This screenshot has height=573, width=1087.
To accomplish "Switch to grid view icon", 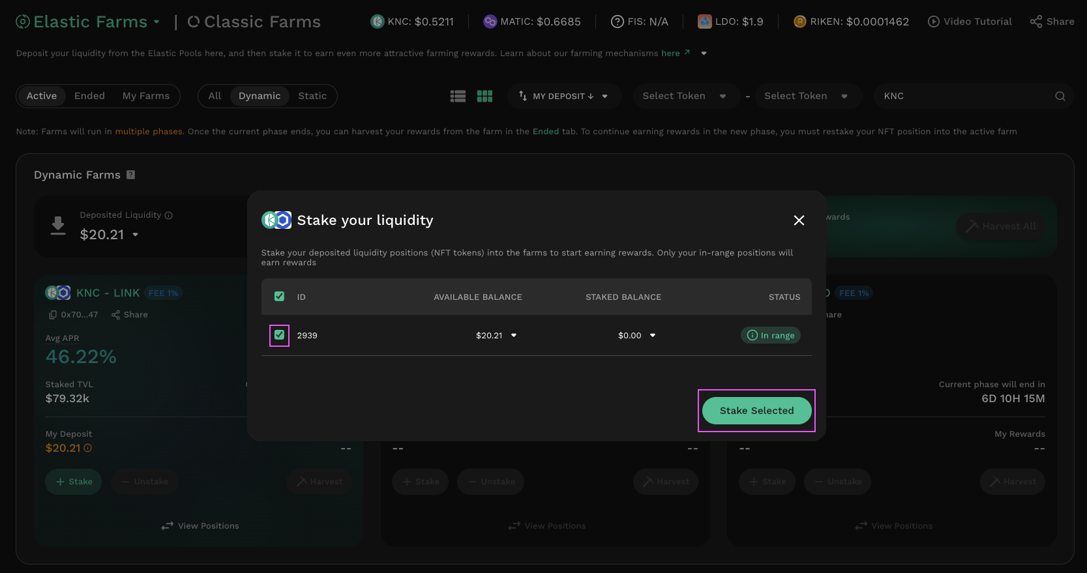I will [x=484, y=96].
